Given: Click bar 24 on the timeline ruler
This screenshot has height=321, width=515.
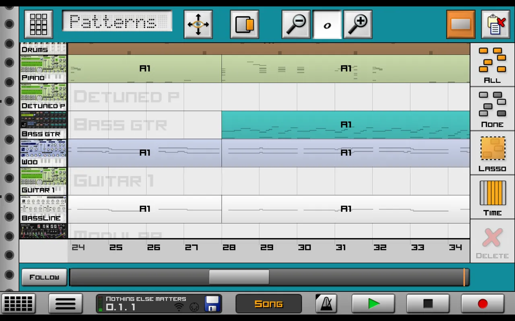Looking at the screenshot, I should [78, 248].
